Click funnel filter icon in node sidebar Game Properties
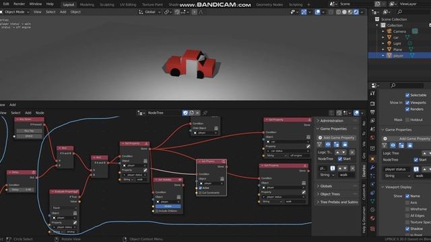Screen dimensions: 431x242 point(319,145)
